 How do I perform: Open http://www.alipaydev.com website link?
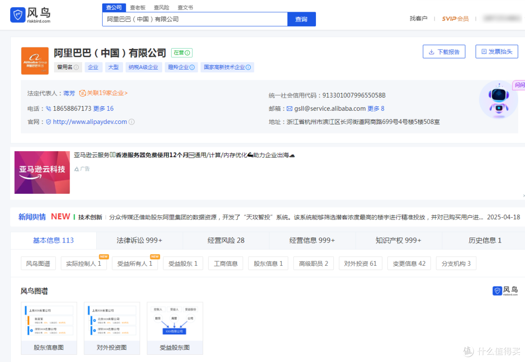click(x=90, y=122)
